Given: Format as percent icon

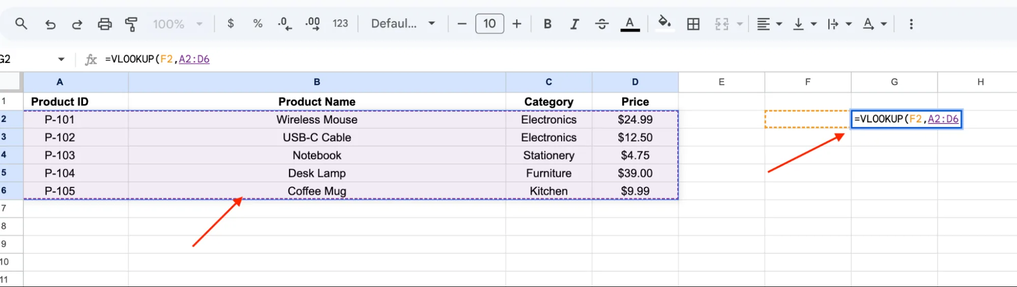Looking at the screenshot, I should point(258,23).
